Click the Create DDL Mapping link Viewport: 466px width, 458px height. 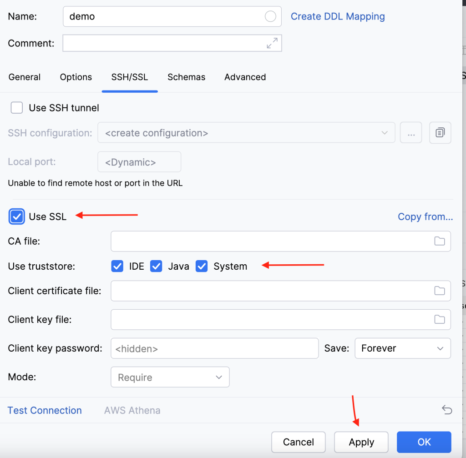coord(338,16)
